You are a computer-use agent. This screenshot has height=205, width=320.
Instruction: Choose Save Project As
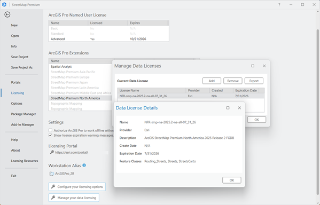[x=22, y=67]
